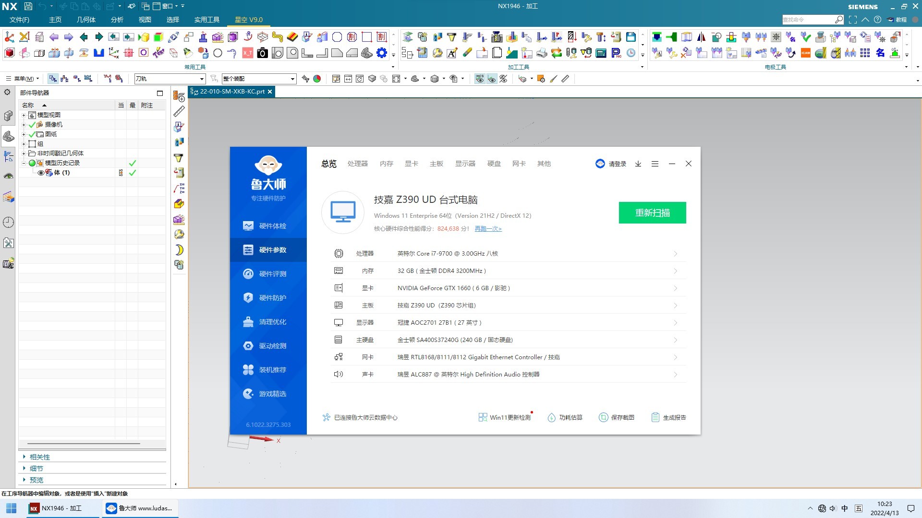
Task: Click the ruler measure icon in vertical toolbar
Action: tap(179, 112)
